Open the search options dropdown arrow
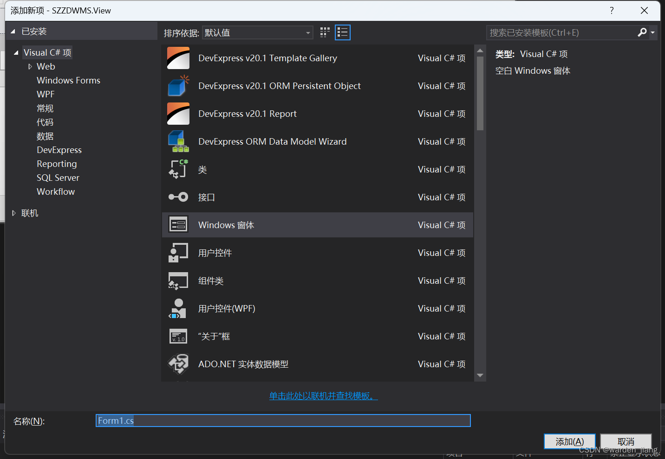Viewport: 665px width, 459px height. (x=653, y=32)
